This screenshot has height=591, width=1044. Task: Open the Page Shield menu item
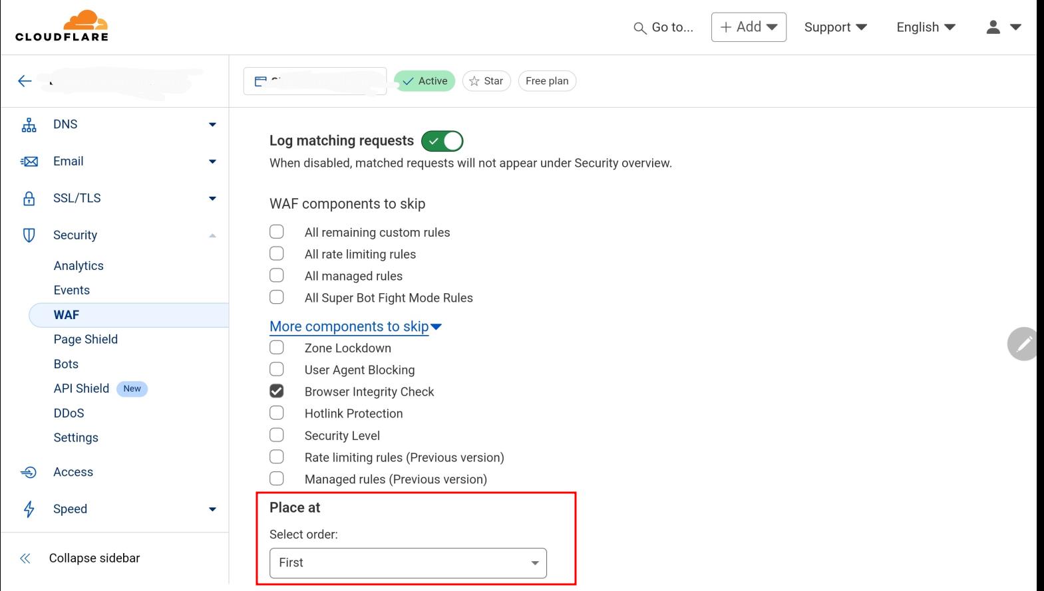click(x=86, y=339)
